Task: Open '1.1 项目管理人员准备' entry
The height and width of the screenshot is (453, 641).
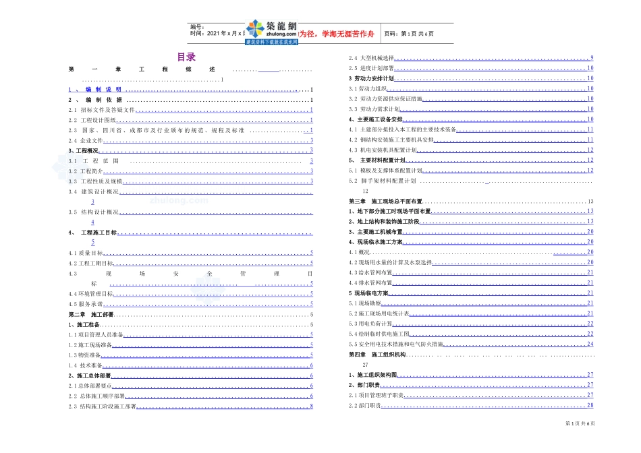Action: (x=190, y=335)
